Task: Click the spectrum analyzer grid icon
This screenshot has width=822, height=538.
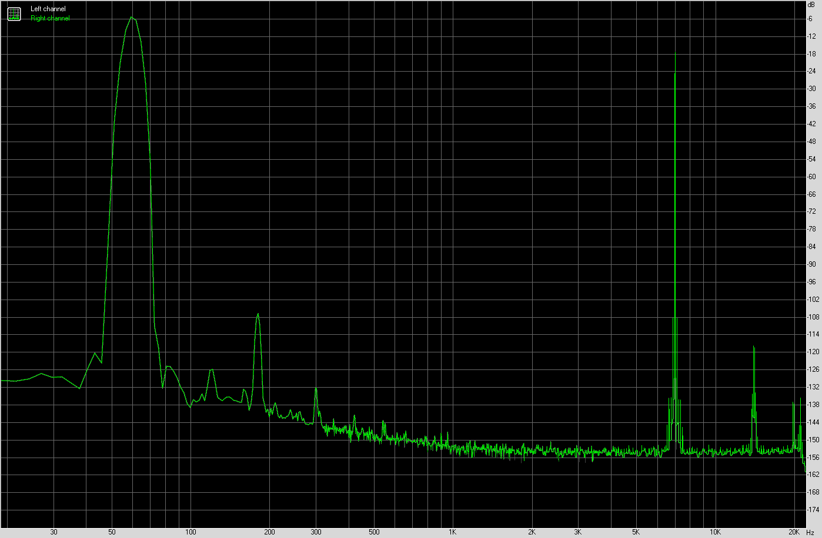Action: click(x=13, y=14)
